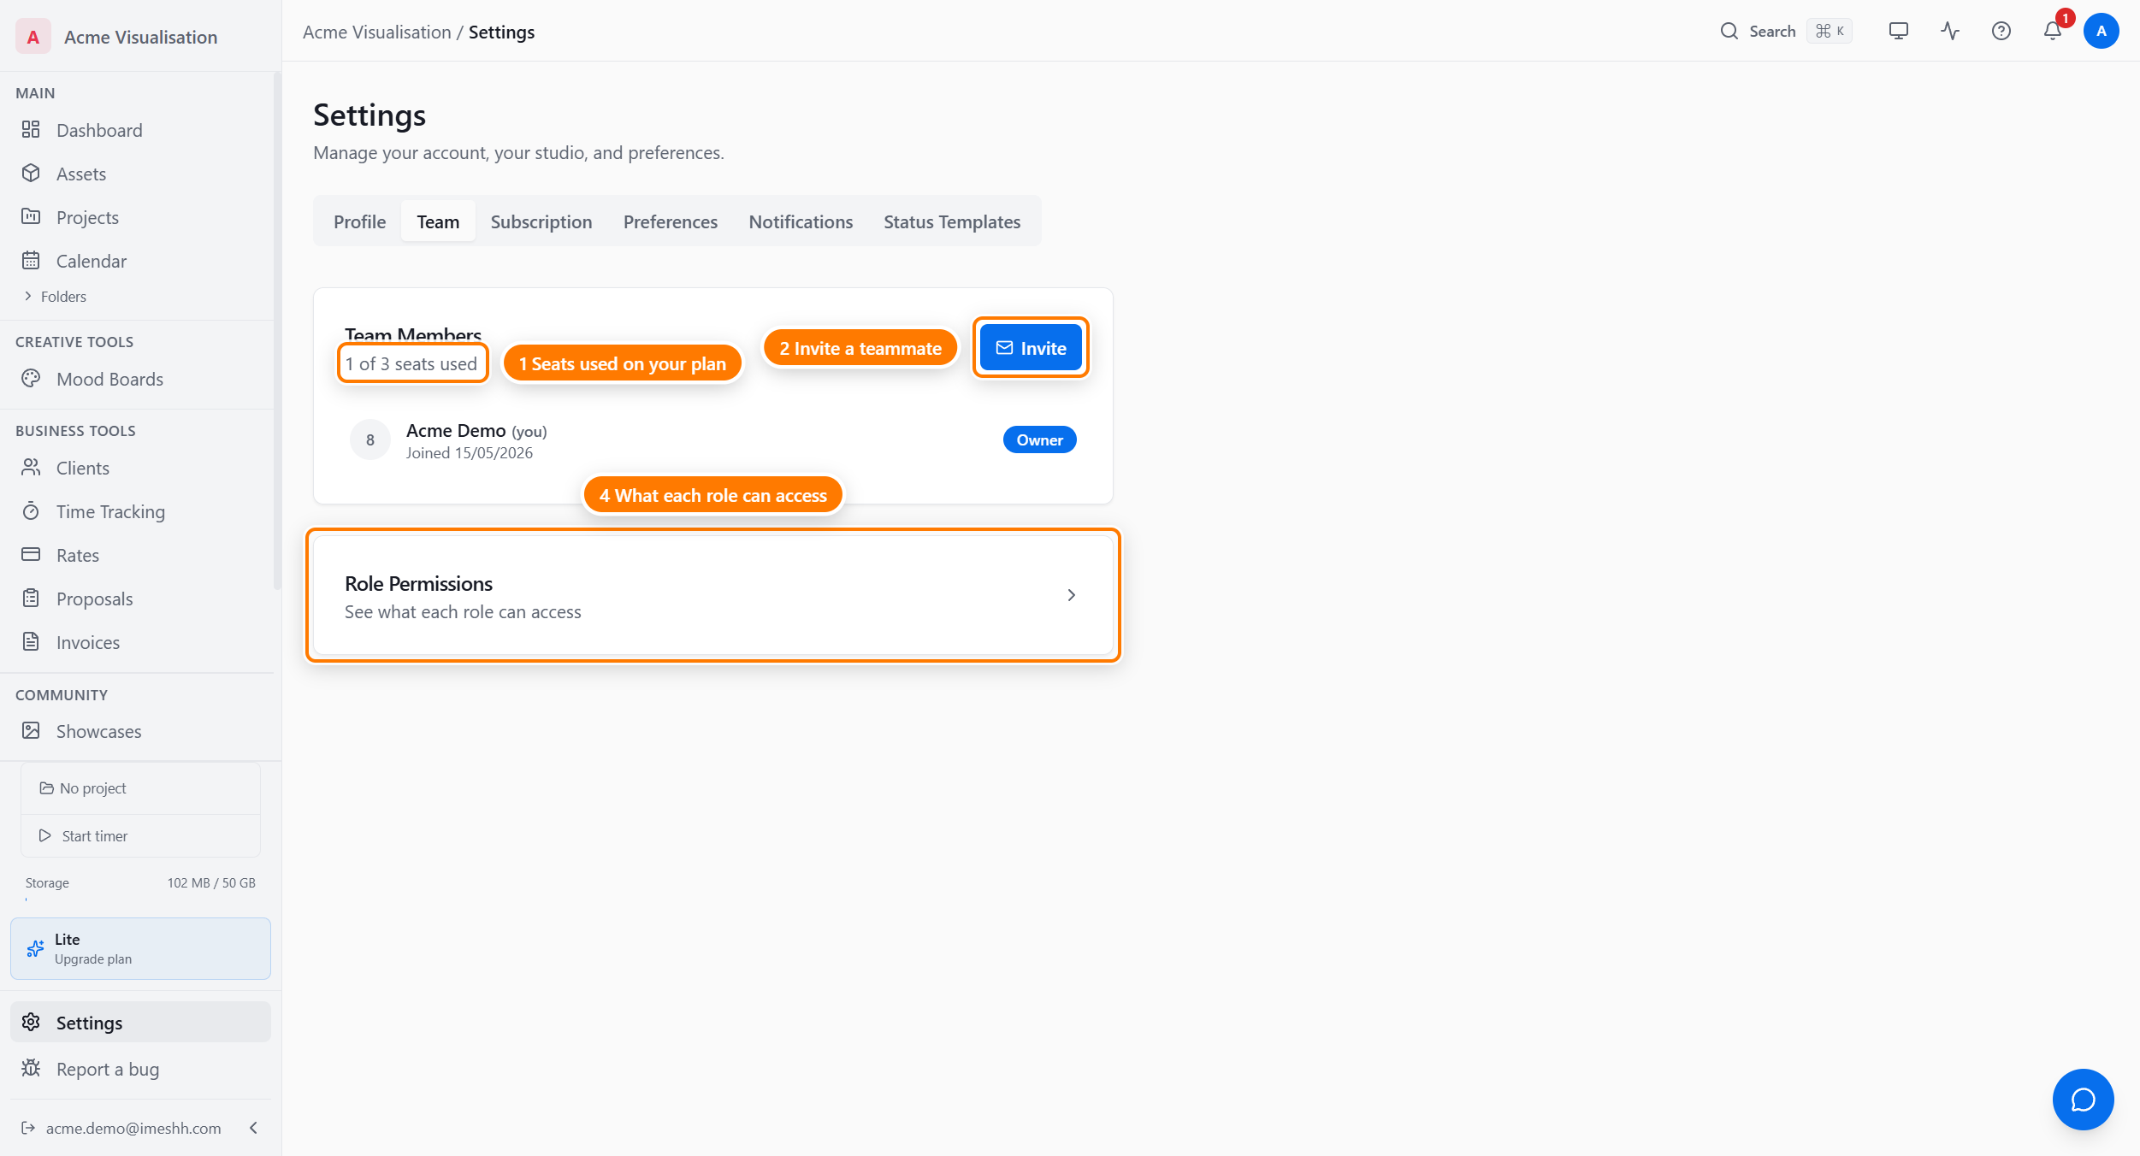Switch to the Profile tab
The height and width of the screenshot is (1156, 2140).
point(359,221)
